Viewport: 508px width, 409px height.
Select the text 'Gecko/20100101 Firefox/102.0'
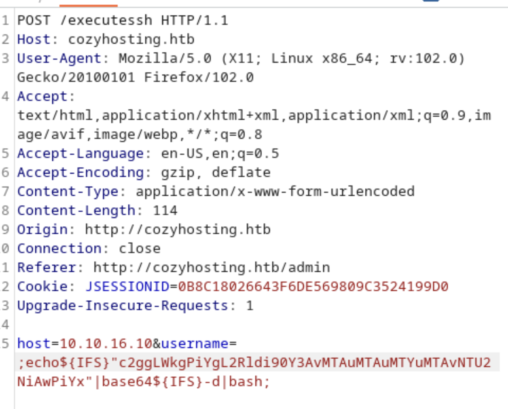click(x=135, y=77)
